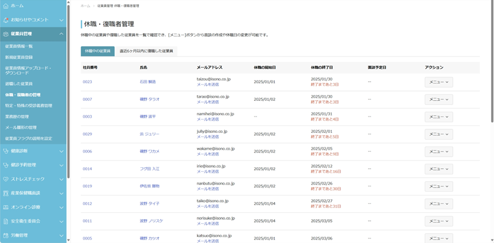
Task: Expand the オンライン診療 section chevron
Action: pyautogui.click(x=61, y=207)
